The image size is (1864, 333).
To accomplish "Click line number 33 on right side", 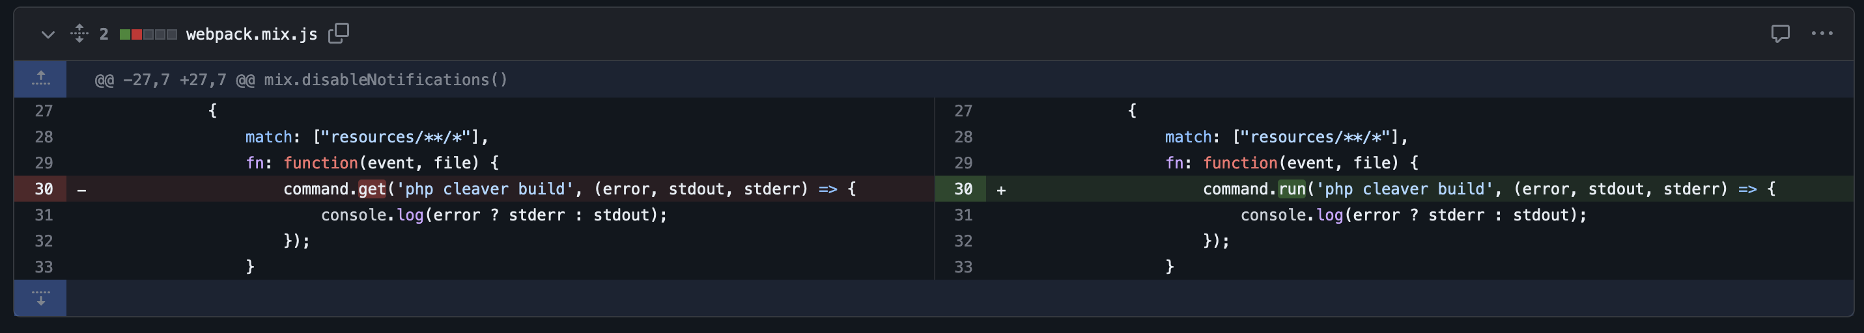I will pos(963,267).
